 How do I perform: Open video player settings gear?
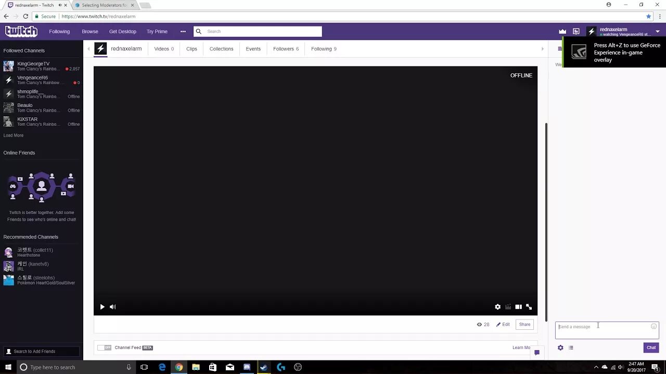click(497, 307)
